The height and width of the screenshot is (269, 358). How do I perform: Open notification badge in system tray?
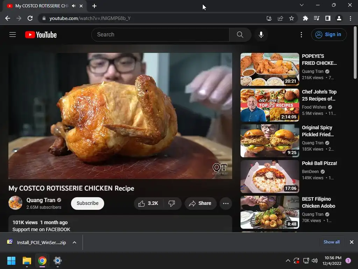coord(348,261)
